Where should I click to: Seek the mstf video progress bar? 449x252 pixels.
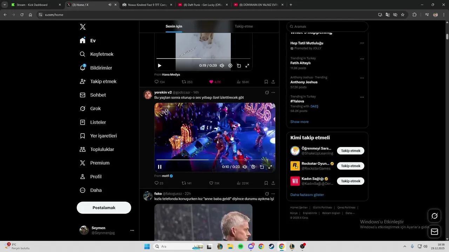click(x=215, y=160)
